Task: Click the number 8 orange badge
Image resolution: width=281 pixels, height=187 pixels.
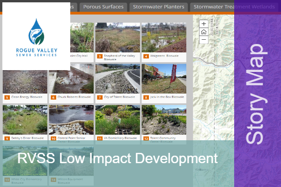Action: 146,98
